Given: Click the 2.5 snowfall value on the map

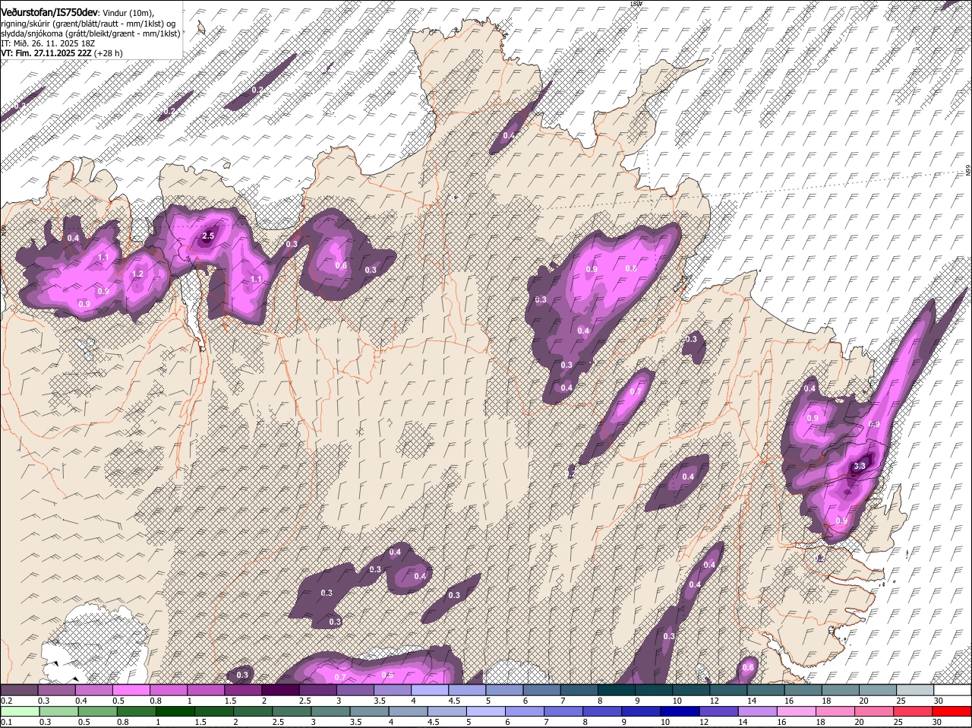Looking at the screenshot, I should (209, 236).
